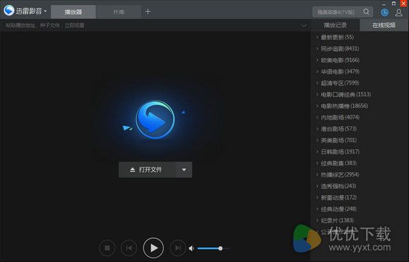The width and height of the screenshot is (409, 262).
Task: Click the large blue player logo
Action: tap(155, 119)
